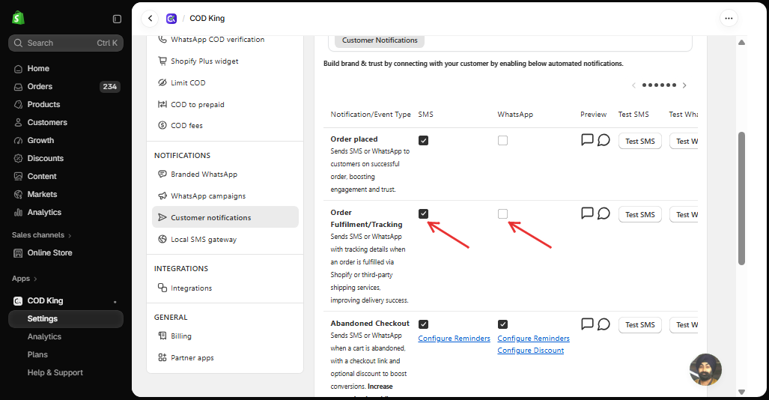Go back using the back arrow button
Viewport: 769px width, 400px height.
[150, 19]
